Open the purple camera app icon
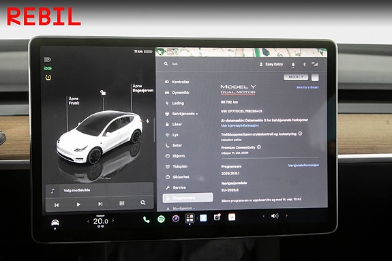 point(176,219)
